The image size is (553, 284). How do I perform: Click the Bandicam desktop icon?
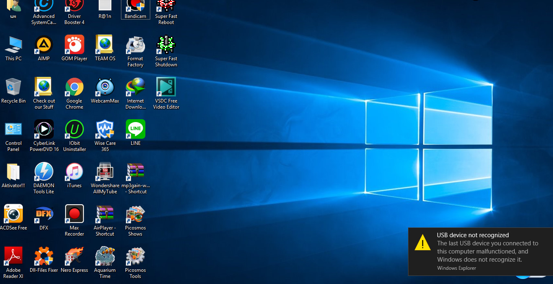coord(136,6)
